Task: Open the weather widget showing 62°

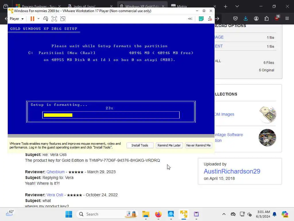Action: pyautogui.click(x=9, y=213)
